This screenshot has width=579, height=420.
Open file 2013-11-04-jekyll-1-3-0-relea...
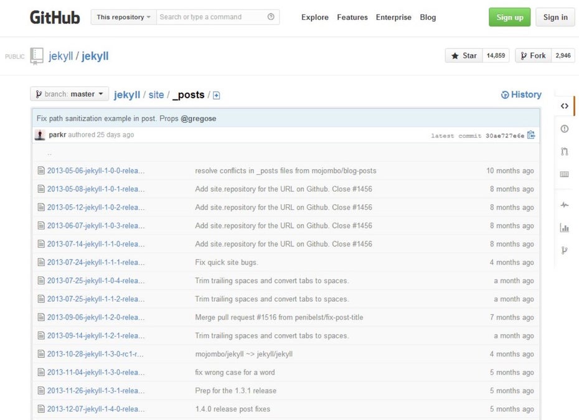(96, 372)
